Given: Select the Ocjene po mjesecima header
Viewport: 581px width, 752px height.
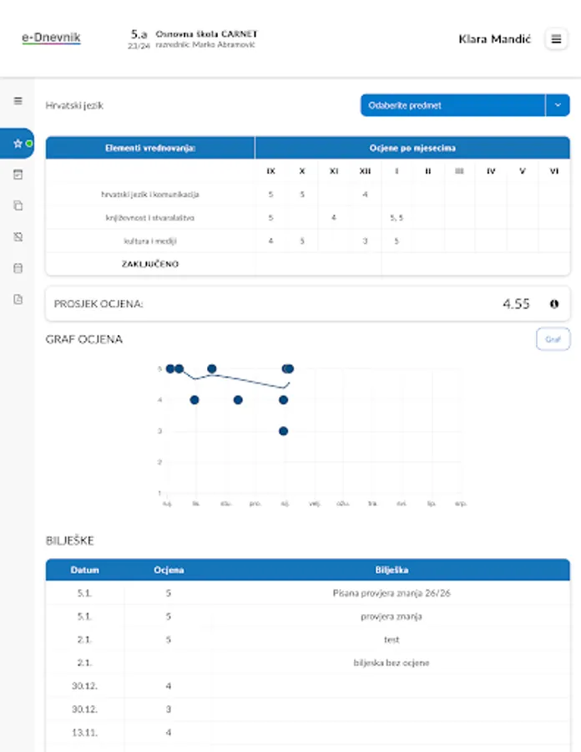Looking at the screenshot, I should (x=412, y=148).
